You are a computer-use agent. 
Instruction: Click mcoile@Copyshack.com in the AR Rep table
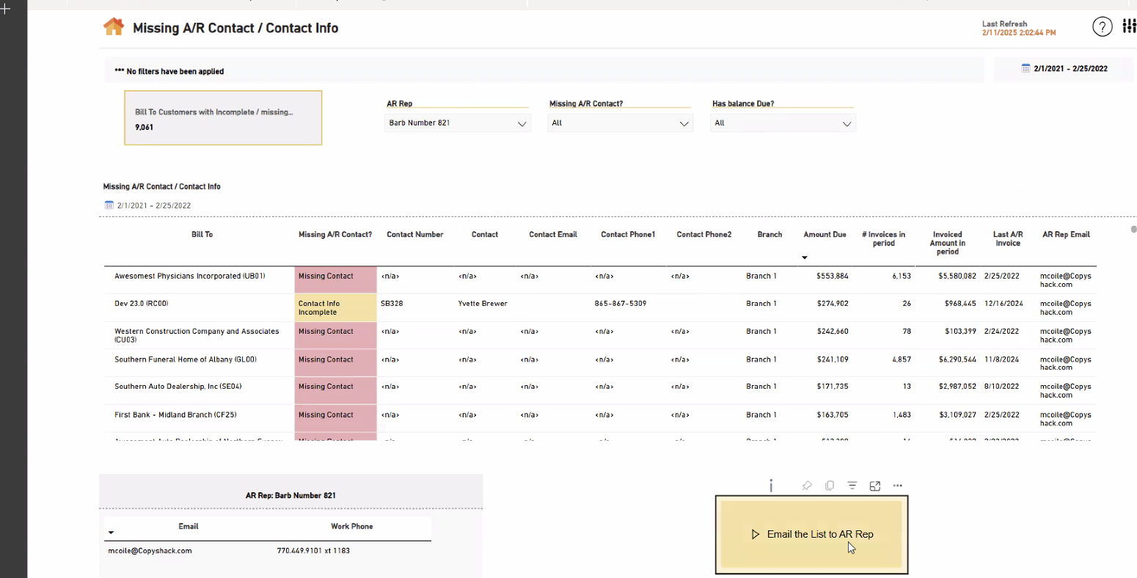click(150, 551)
